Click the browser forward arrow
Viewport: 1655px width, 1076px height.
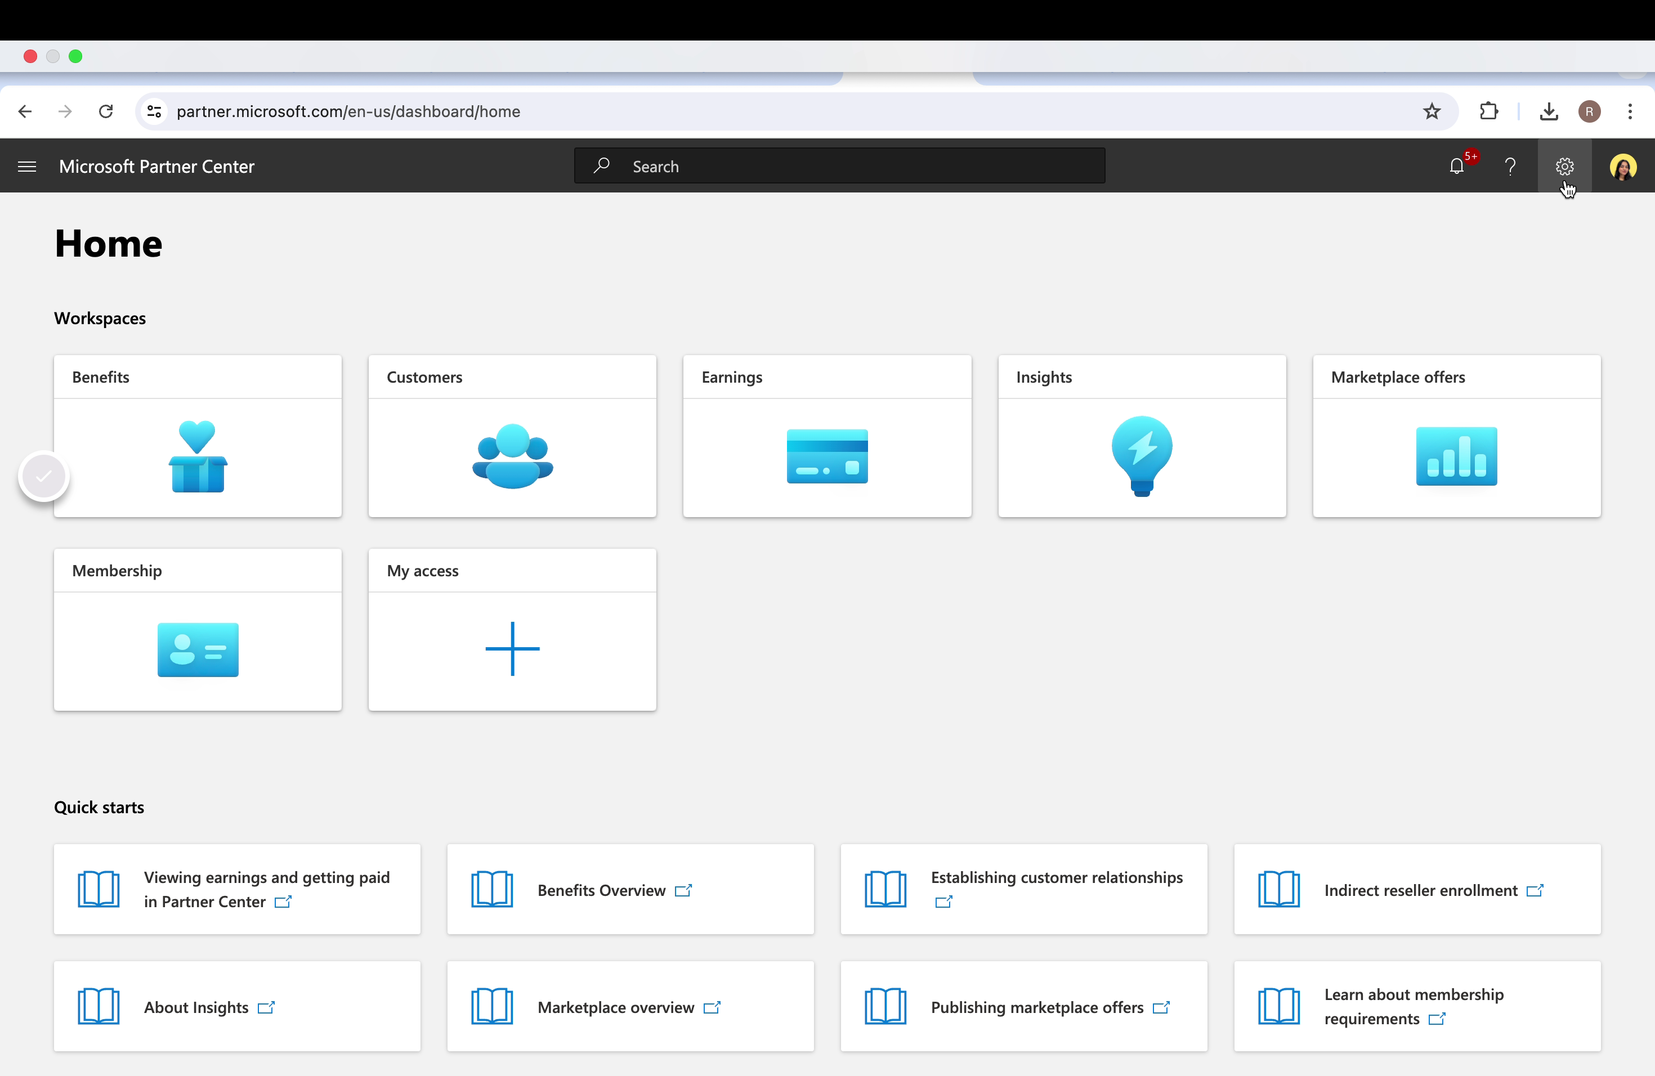pos(65,111)
